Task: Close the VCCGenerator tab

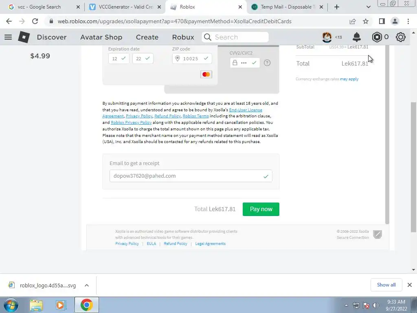Action: 159,7
